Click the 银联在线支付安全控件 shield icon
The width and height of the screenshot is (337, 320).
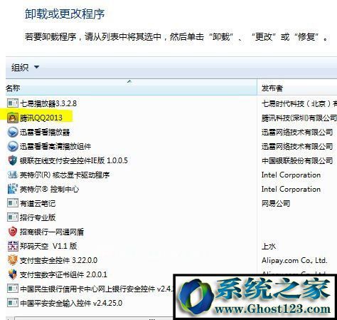[x=13, y=160]
